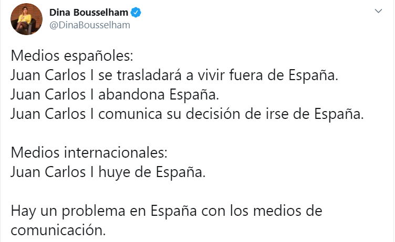Click the display name Dina Bousselham
Image resolution: width=395 pixels, height=242 pixels.
click(x=89, y=12)
